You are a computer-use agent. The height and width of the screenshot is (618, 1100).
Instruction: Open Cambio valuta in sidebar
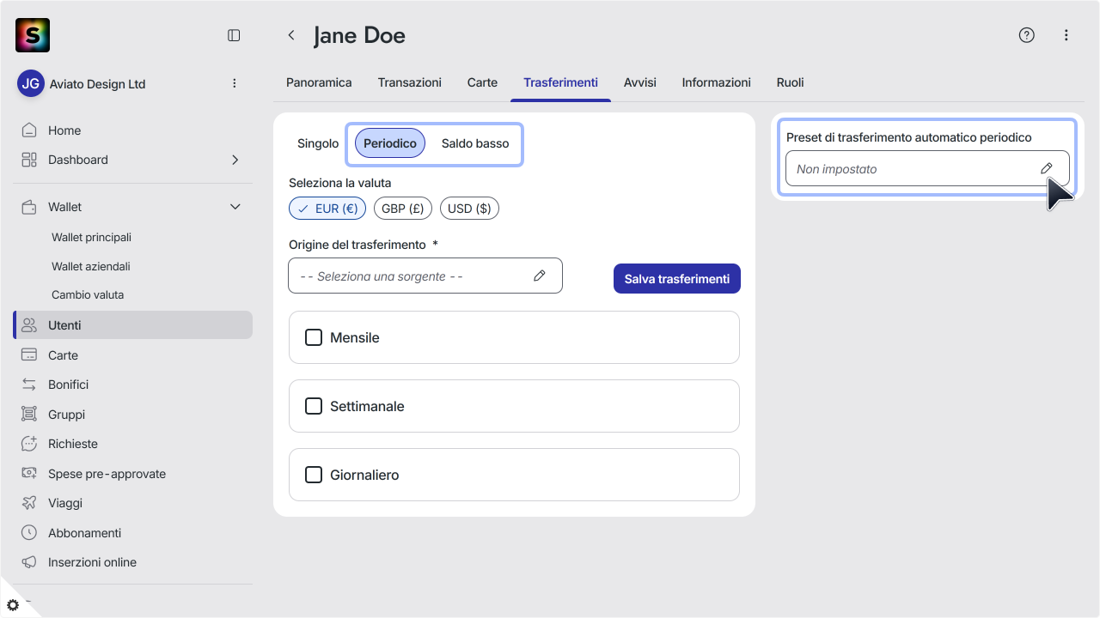88,294
